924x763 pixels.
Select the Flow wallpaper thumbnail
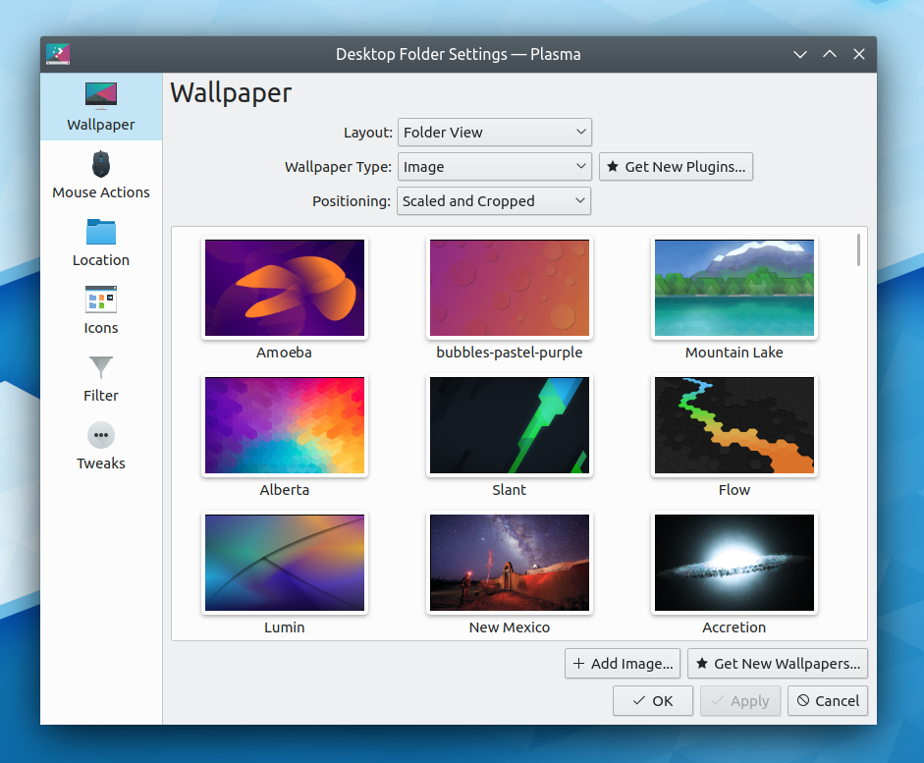(734, 425)
